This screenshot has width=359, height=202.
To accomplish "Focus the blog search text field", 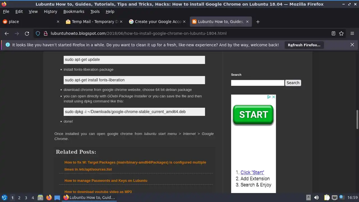I will [x=258, y=83].
